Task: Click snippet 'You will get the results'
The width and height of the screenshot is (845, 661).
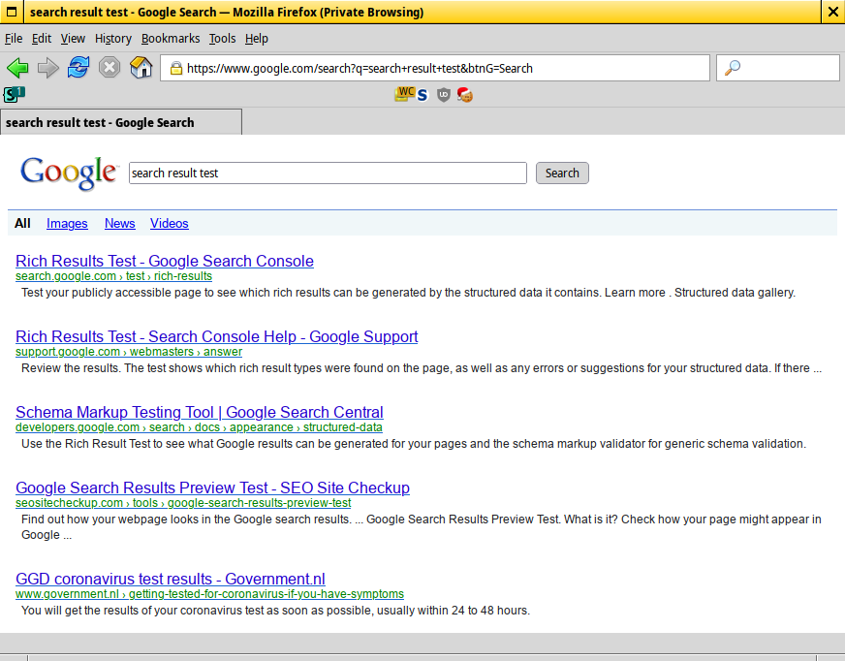Action: 275,611
